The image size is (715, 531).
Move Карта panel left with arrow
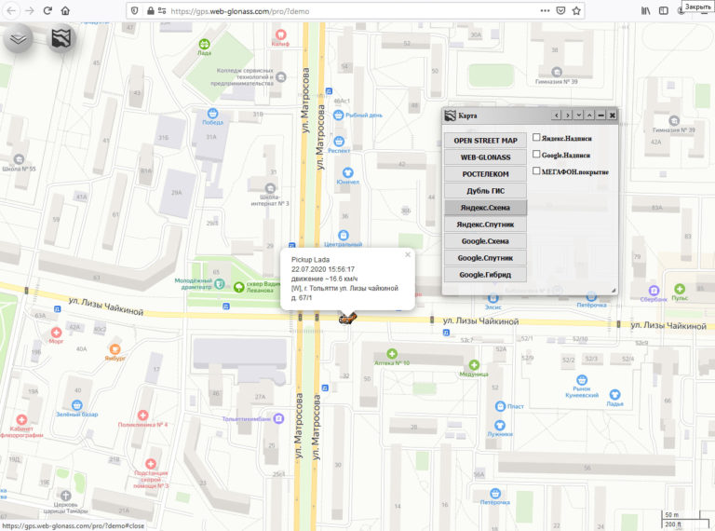click(x=556, y=116)
